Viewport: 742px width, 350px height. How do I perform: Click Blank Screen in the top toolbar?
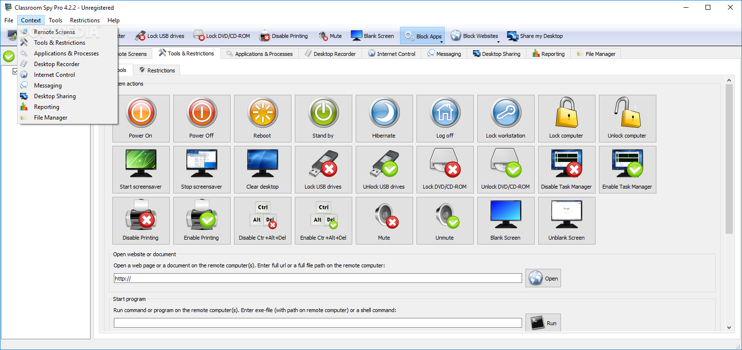pos(372,36)
